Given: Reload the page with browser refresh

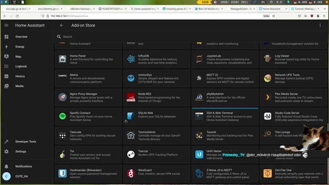Looking at the screenshot, I should click(17, 16).
